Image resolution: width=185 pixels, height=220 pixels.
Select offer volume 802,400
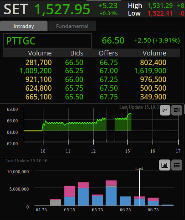coord(153,62)
